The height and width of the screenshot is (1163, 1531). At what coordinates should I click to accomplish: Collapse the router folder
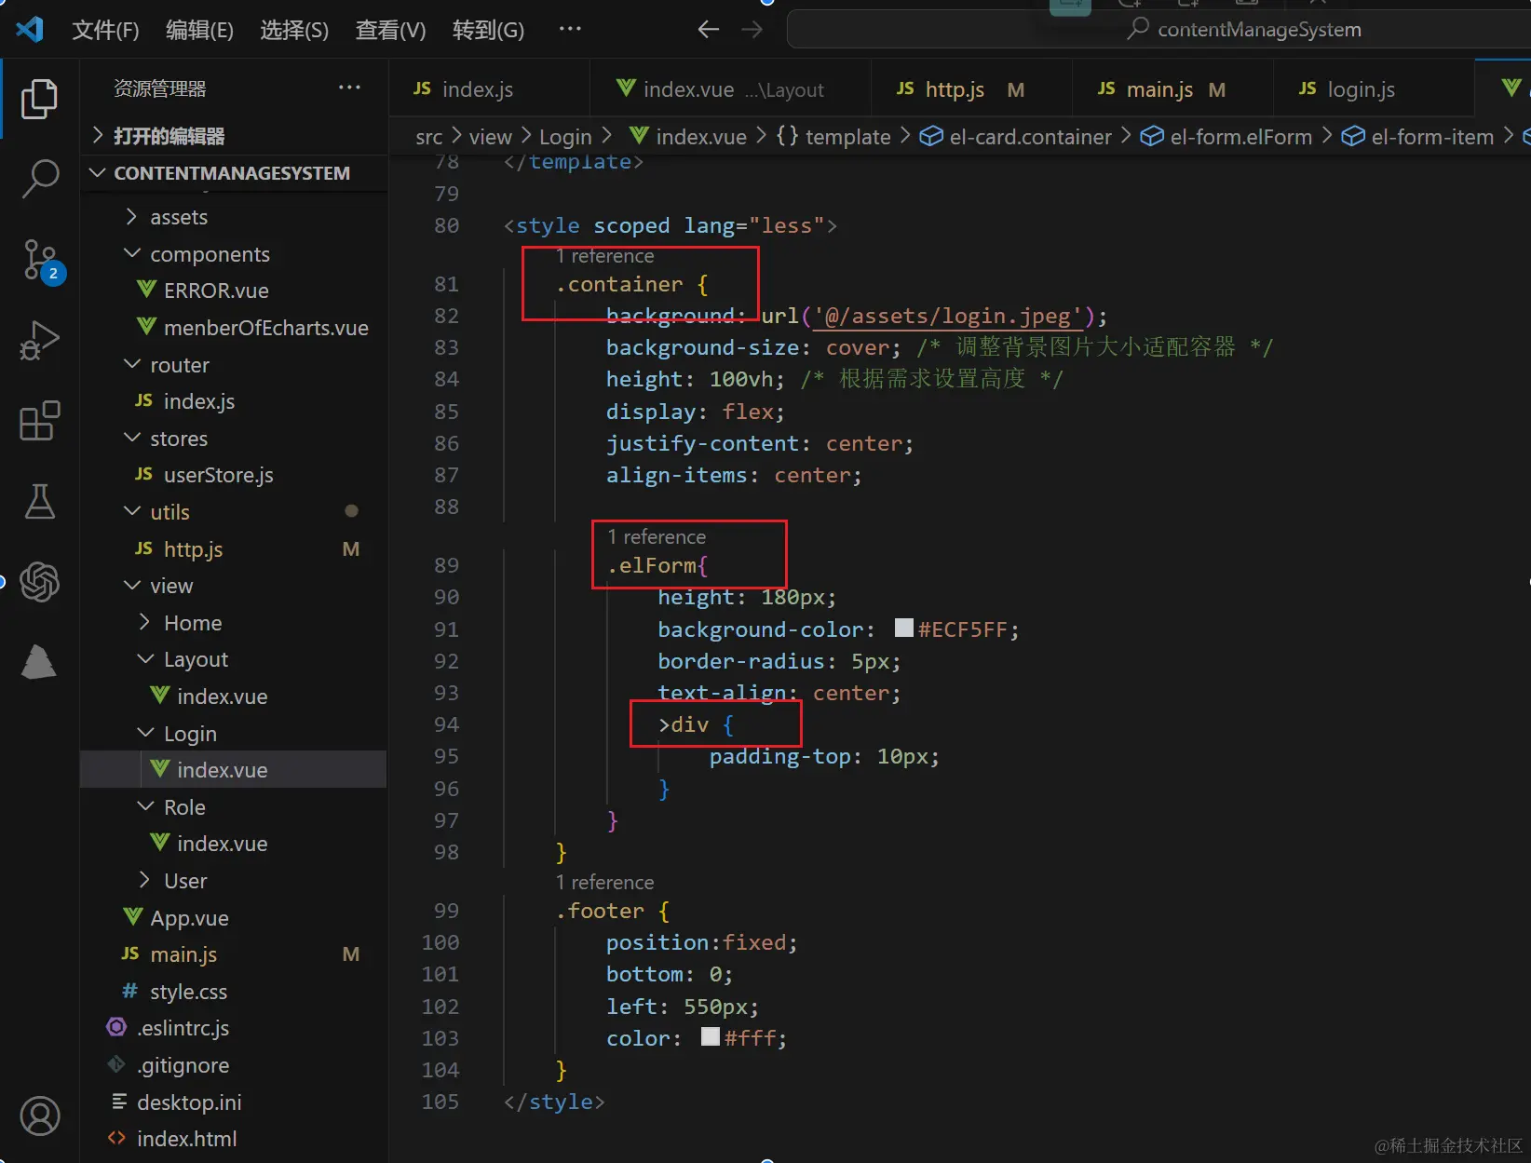point(234,365)
